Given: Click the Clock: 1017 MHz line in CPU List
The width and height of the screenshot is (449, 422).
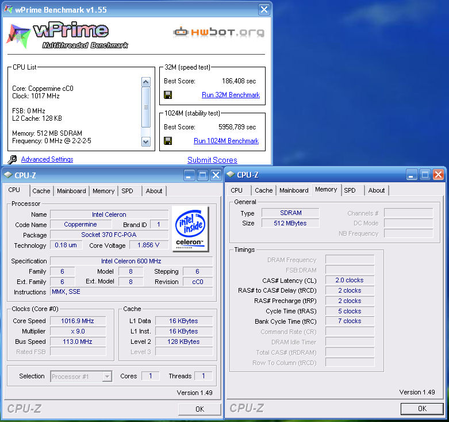Looking at the screenshot, I should 36,96.
